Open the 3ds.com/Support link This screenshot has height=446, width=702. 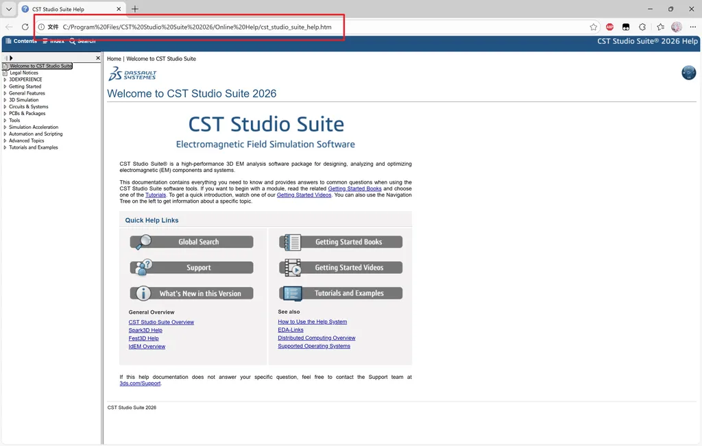coord(140,384)
